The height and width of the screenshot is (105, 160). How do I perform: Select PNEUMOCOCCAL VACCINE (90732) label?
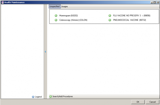[x=130, y=20]
